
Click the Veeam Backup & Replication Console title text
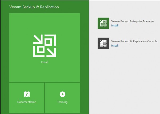point(134,41)
